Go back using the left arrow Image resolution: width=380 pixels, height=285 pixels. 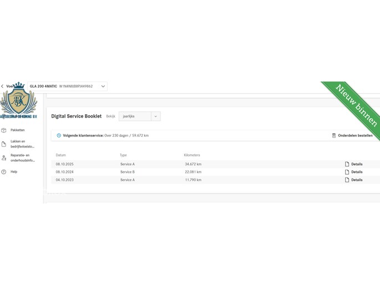[2, 86]
